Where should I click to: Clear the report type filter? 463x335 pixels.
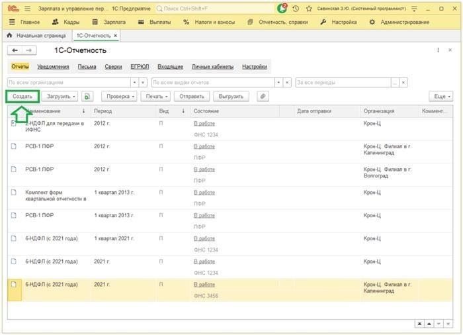coord(287,83)
